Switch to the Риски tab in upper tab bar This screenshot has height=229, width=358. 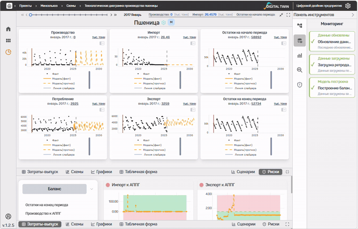pos(270,171)
